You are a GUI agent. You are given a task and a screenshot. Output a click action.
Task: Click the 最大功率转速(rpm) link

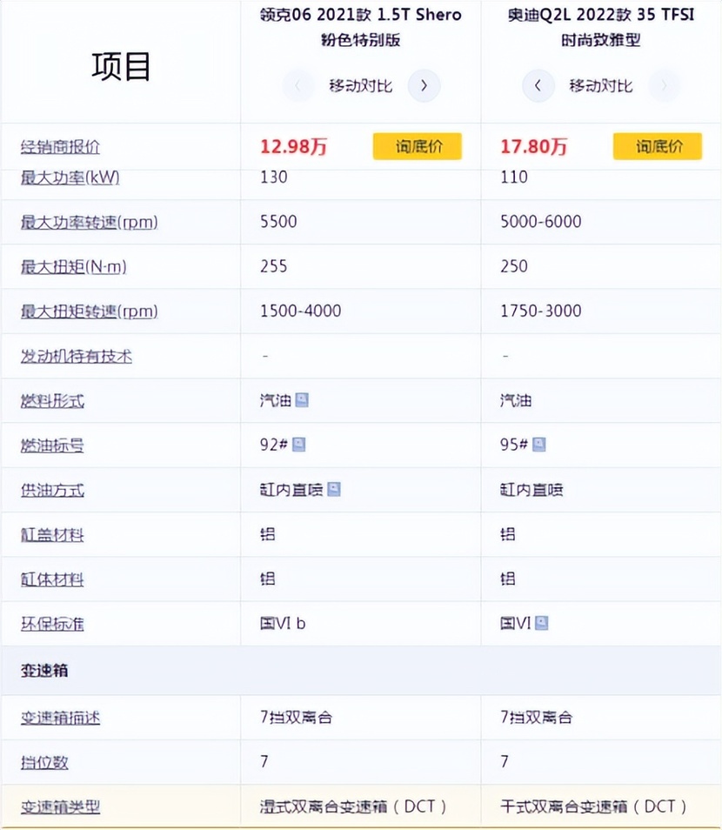(x=90, y=222)
